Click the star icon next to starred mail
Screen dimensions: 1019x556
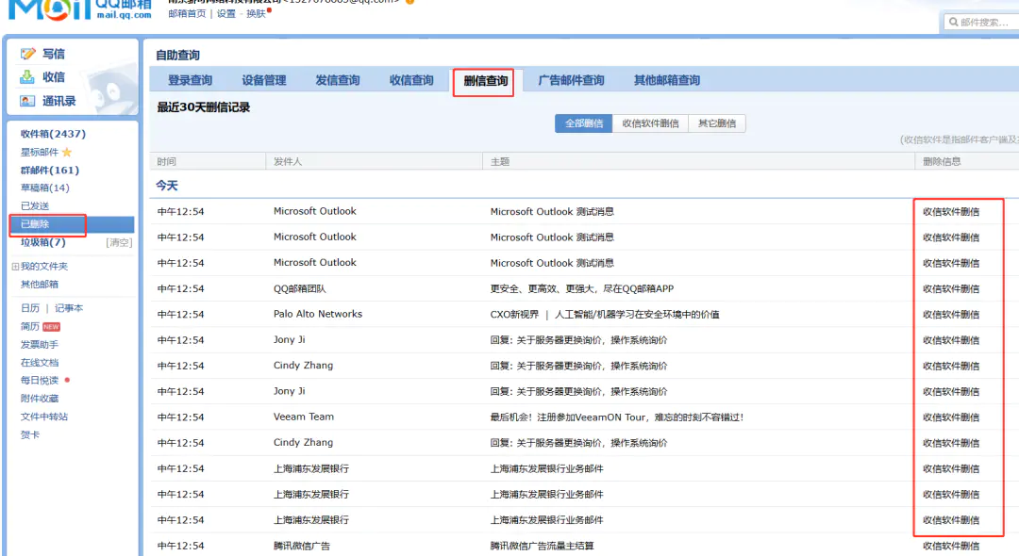[x=66, y=152]
